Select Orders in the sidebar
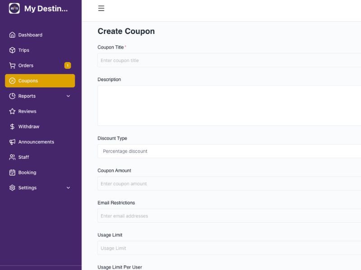This screenshot has height=270, width=361. click(x=40, y=65)
